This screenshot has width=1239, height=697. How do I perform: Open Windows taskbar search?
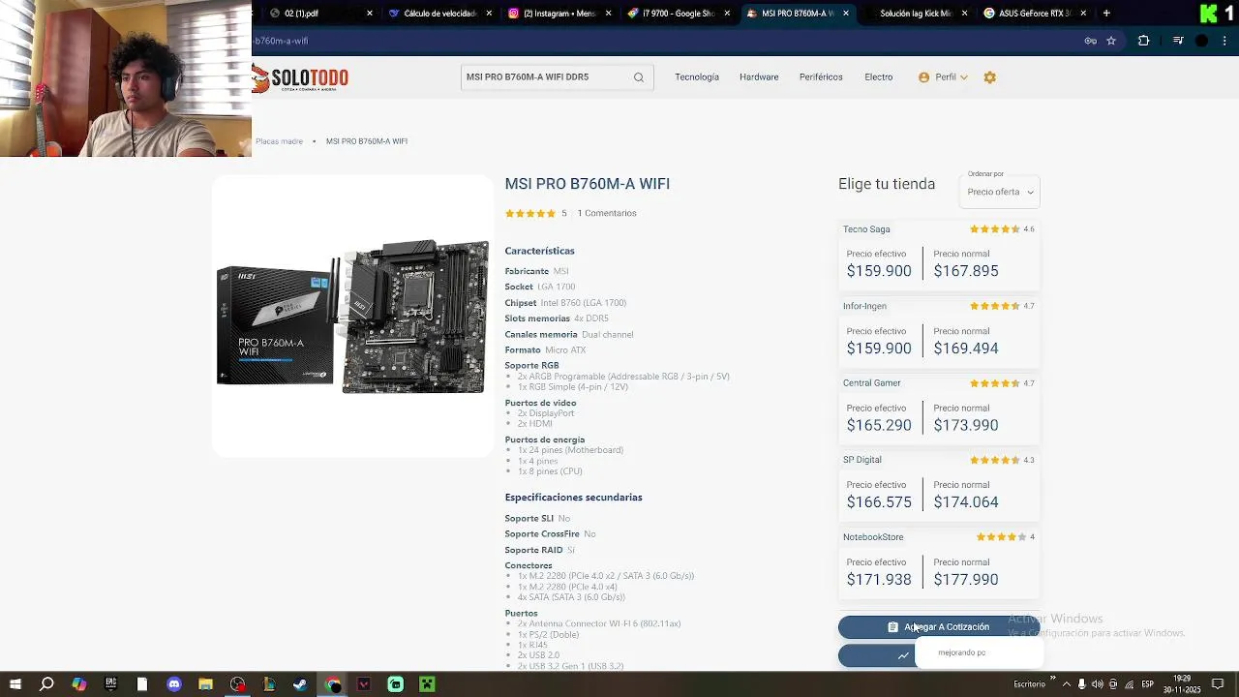tap(46, 684)
